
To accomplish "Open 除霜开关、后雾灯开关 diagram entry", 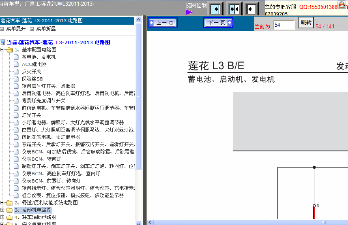I will (78, 144).
